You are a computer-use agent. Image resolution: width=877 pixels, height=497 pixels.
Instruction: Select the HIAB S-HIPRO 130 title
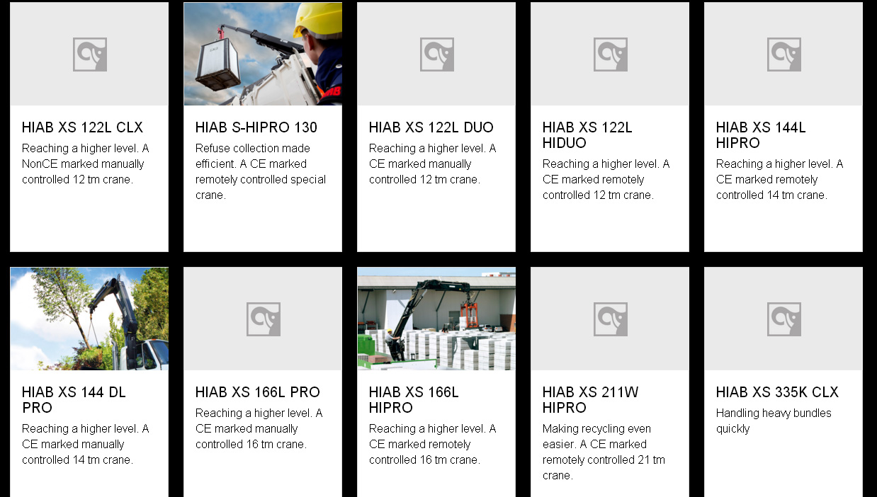tap(256, 127)
